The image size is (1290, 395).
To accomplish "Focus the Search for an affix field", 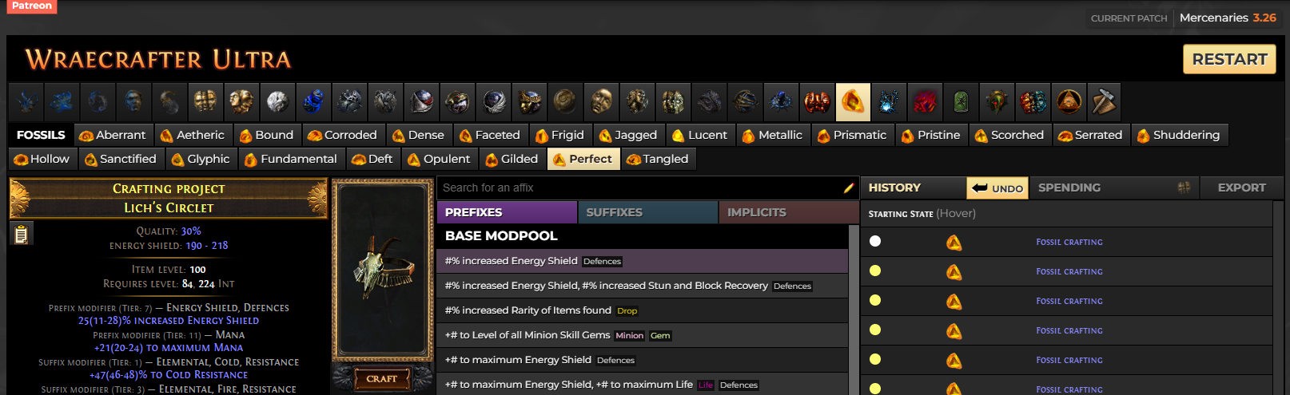I will pyautogui.click(x=639, y=188).
